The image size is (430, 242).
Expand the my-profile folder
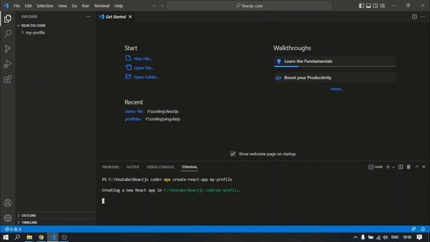tap(56, 33)
